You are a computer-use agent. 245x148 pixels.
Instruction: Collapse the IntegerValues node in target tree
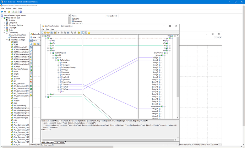coord(164,106)
